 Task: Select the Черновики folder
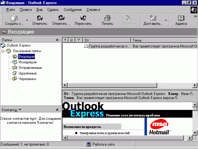pos(27,79)
